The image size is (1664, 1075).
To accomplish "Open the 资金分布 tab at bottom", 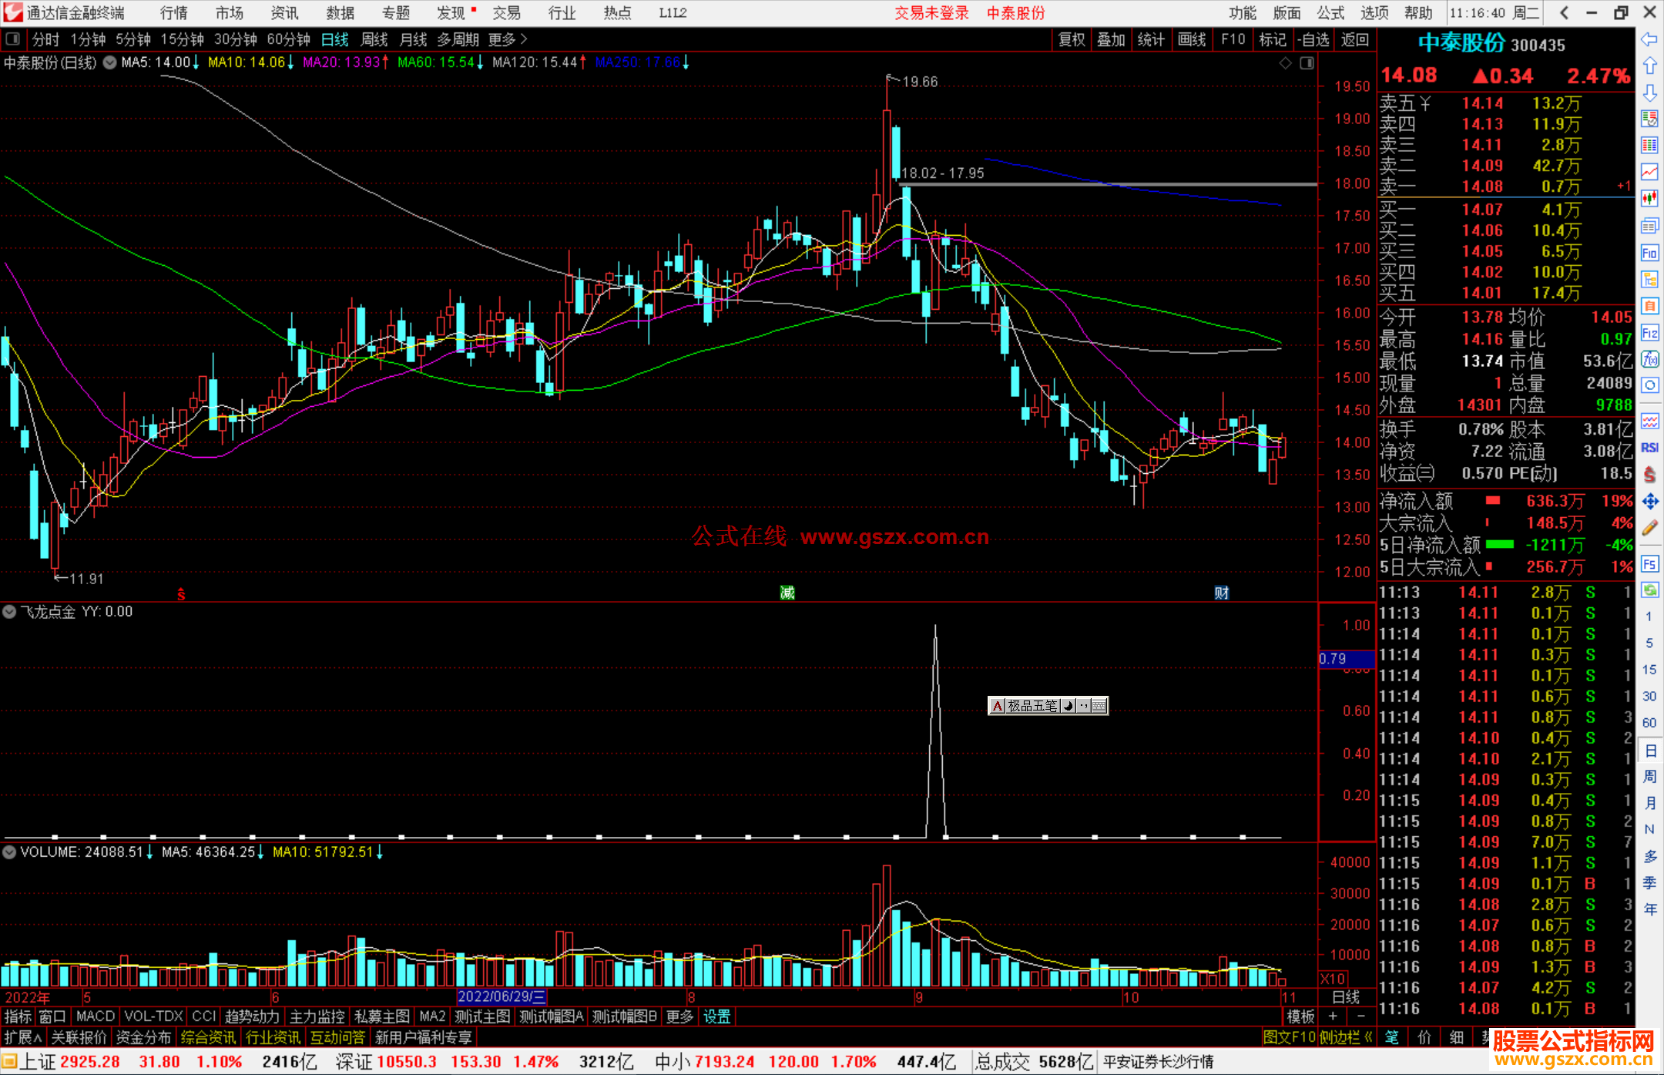I will 143,1038.
